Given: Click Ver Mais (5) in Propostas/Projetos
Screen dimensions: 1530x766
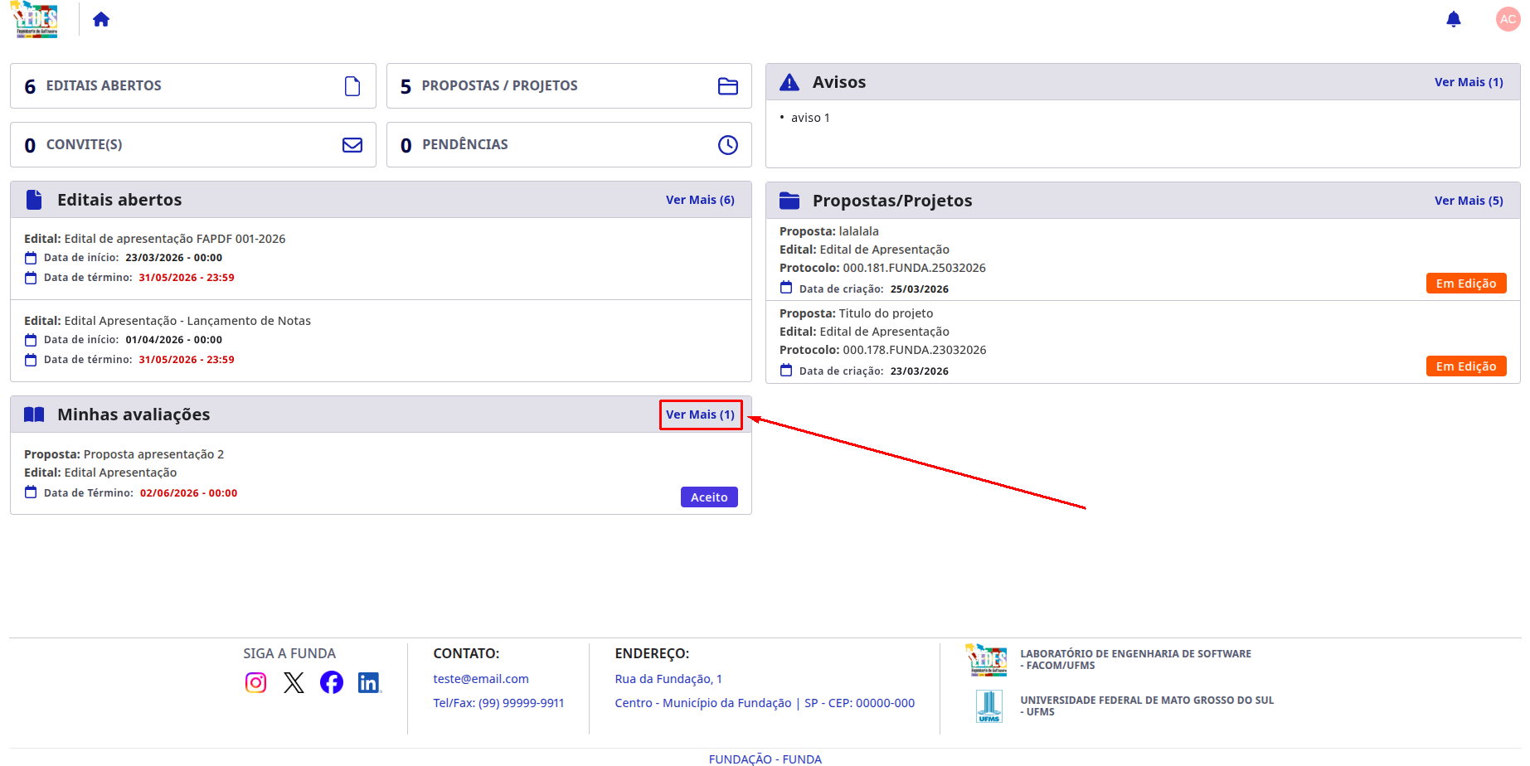Looking at the screenshot, I should click(1469, 201).
